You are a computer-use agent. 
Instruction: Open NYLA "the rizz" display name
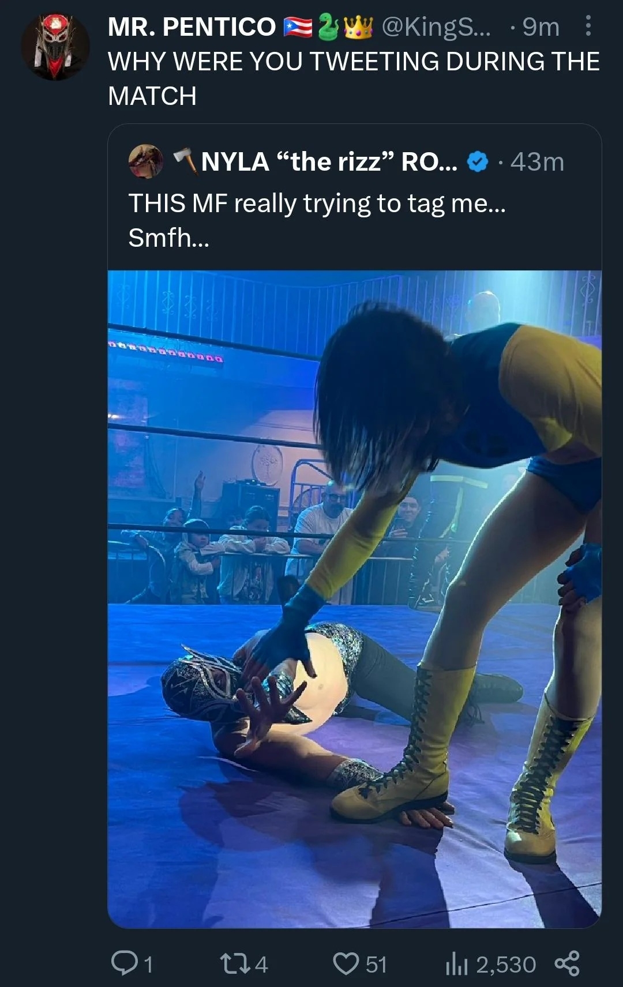pos(329,162)
